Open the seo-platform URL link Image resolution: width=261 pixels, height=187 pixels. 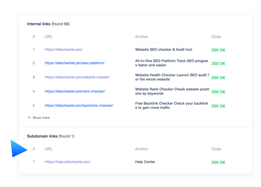[x=74, y=63]
